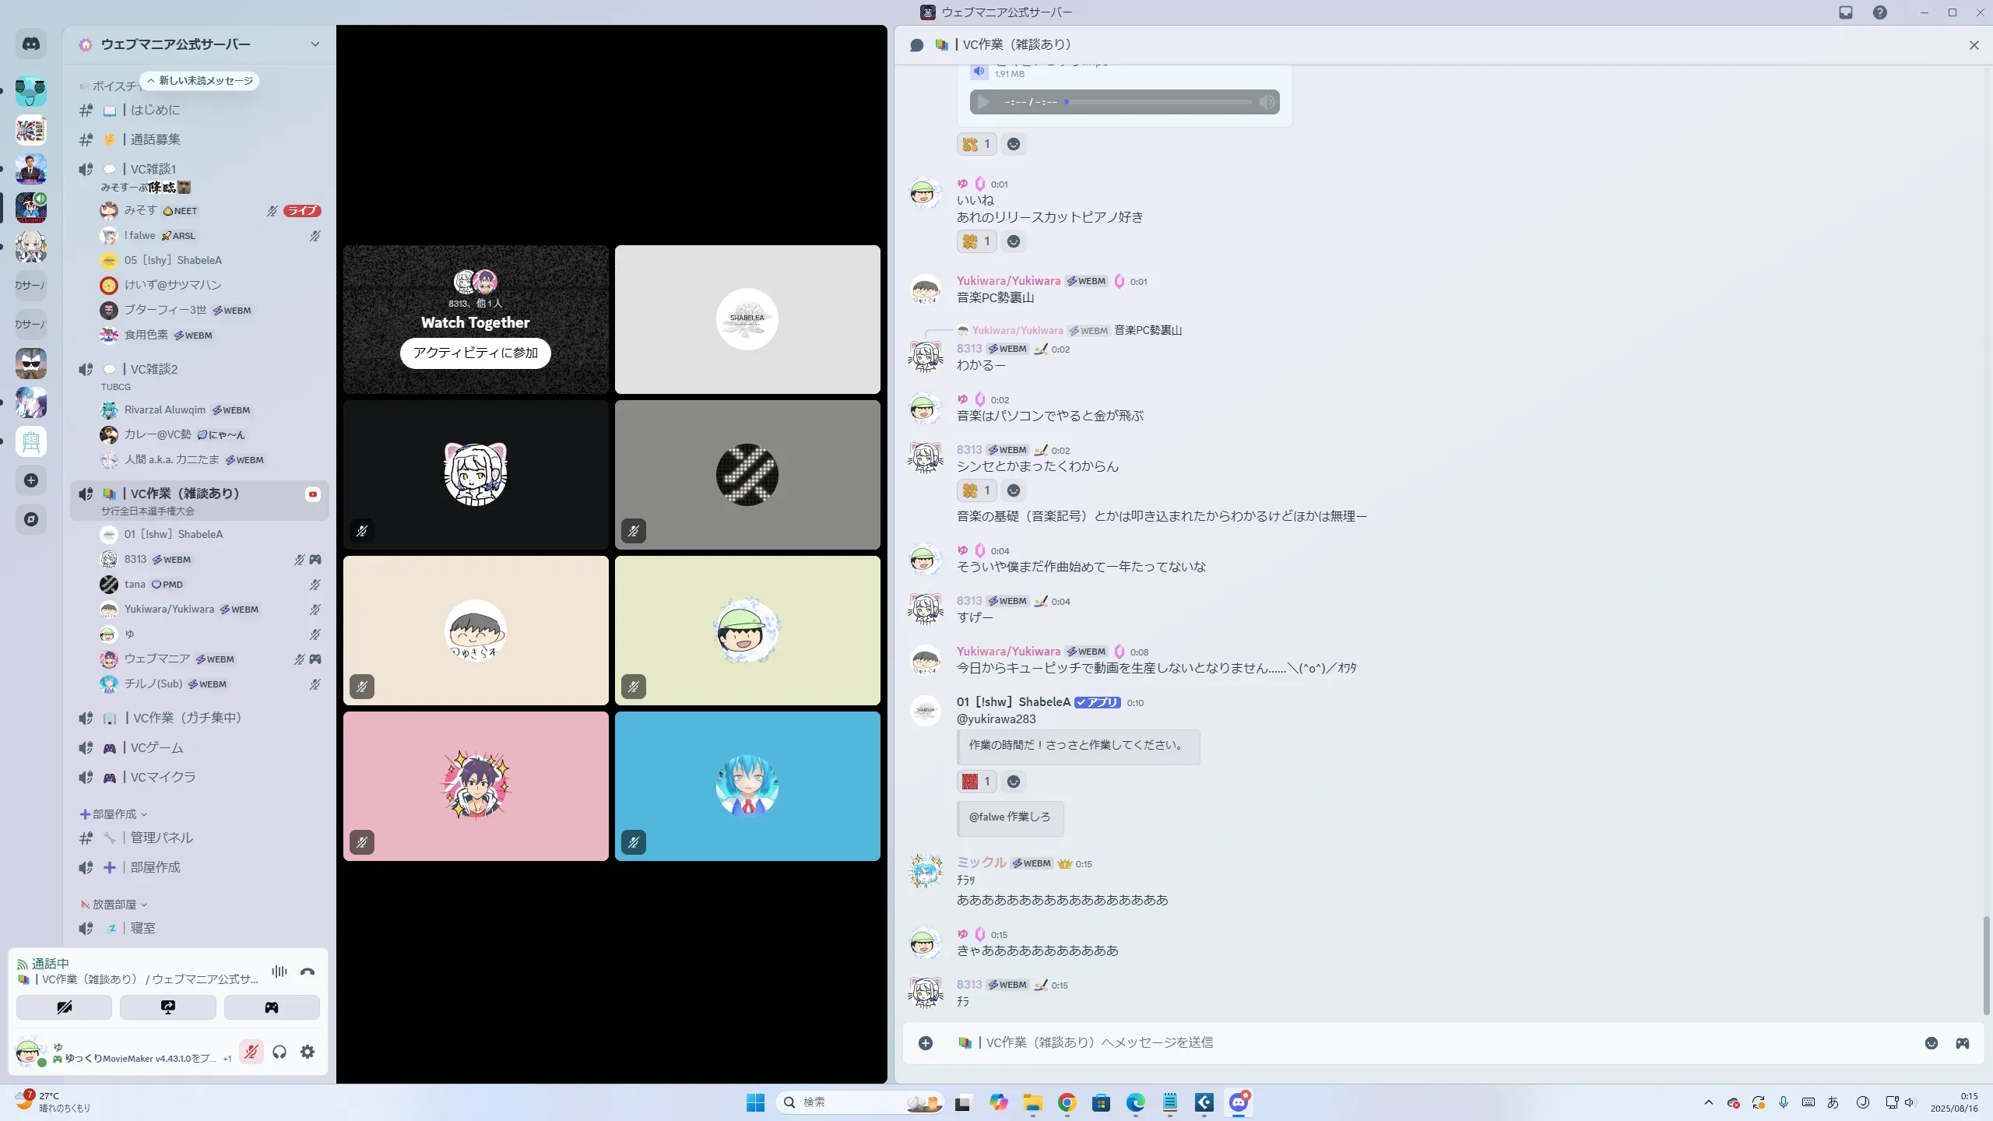Add a server with plus icon
The width and height of the screenshot is (1993, 1121).
31,480
